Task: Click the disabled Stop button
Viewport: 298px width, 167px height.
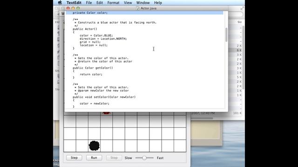Action: (114, 158)
